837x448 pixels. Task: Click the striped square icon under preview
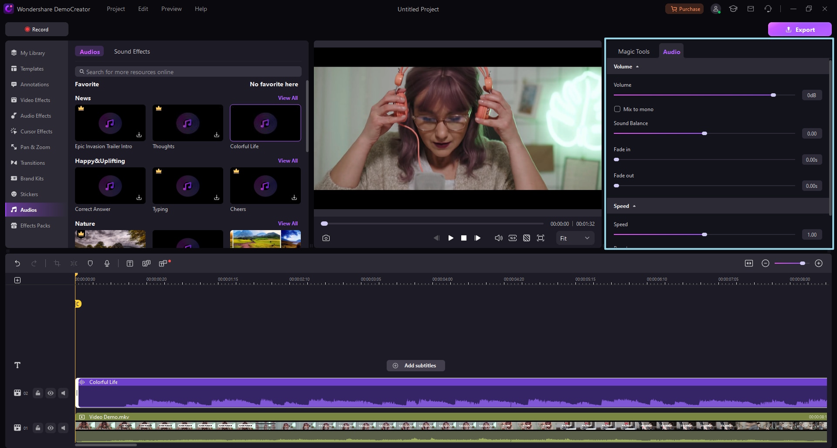[527, 238]
